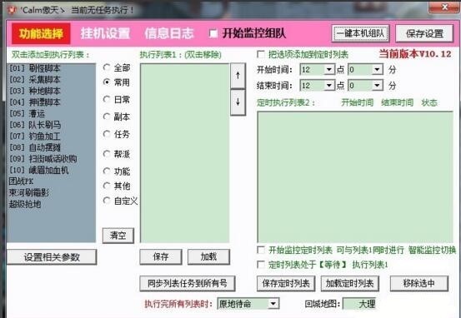
Task: Click the 回城地图 field showing 大理
Action: [x=359, y=304]
